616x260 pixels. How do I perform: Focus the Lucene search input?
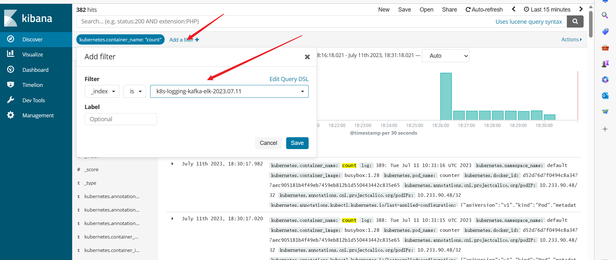[x=286, y=21]
